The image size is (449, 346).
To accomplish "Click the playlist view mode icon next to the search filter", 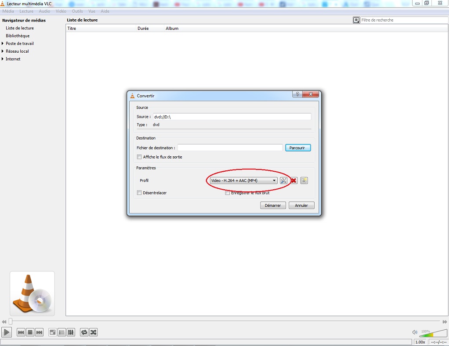I will [x=356, y=20].
